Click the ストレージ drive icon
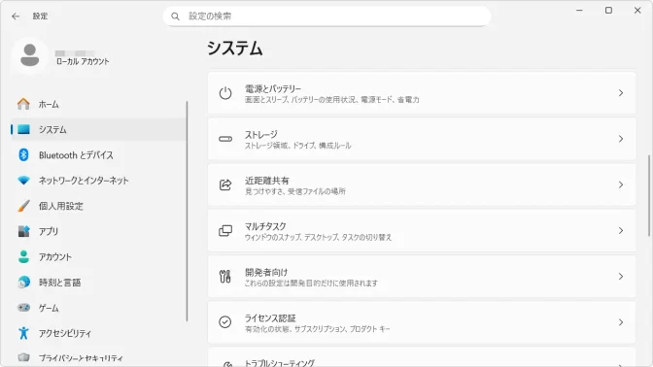 pos(225,139)
